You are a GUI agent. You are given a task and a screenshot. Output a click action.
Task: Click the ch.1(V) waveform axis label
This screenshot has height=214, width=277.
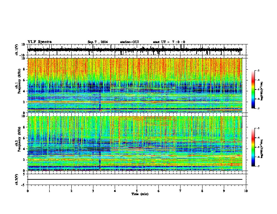point(17,50)
